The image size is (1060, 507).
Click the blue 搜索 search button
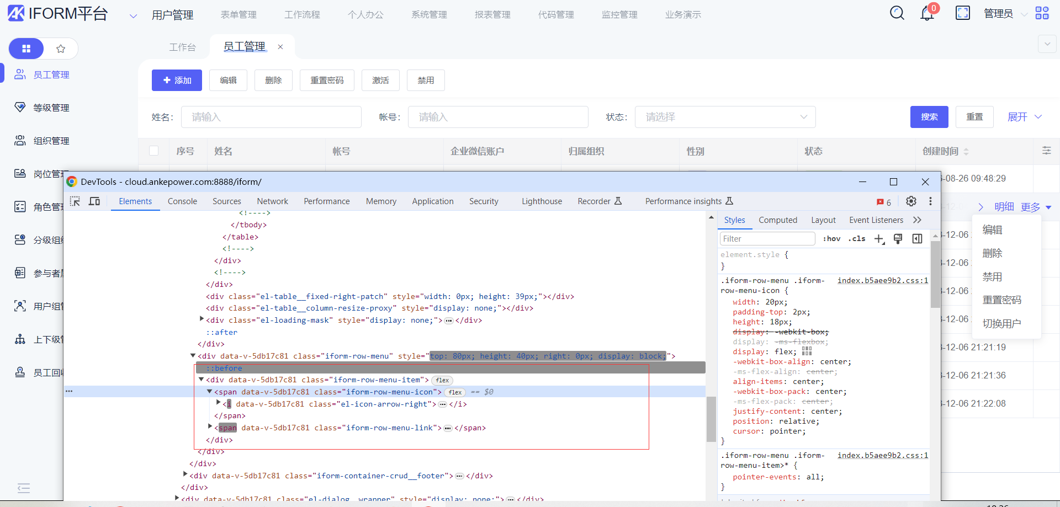[929, 117]
